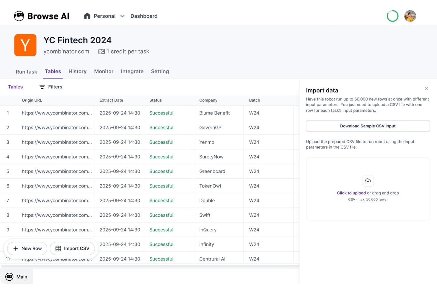The height and width of the screenshot is (291, 437).
Task: Select the Main robot tab at bottom
Action: [x=17, y=277]
